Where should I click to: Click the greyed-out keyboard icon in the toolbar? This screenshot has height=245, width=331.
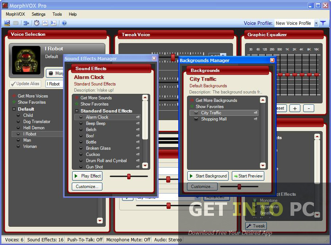point(16,23)
